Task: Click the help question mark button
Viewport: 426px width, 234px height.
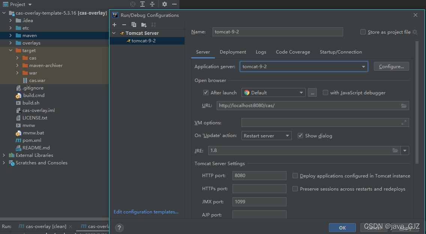Action: point(119,228)
